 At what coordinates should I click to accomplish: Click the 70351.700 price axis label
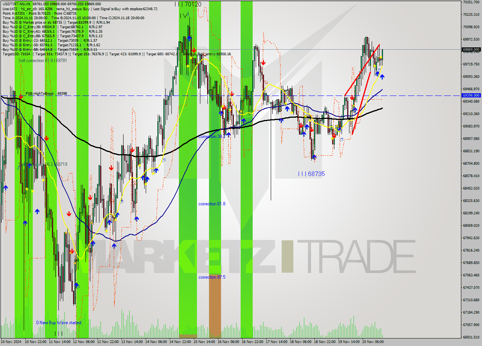471,2
